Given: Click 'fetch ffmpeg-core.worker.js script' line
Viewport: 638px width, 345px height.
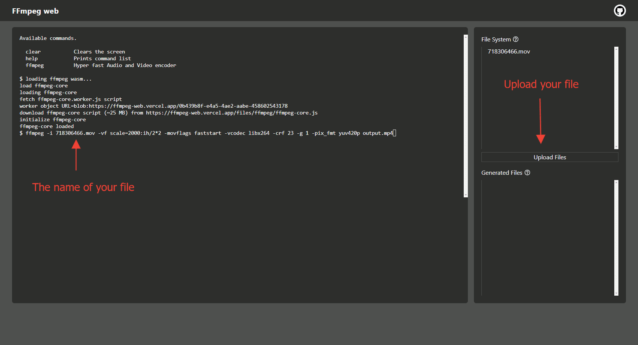Looking at the screenshot, I should pos(71,99).
